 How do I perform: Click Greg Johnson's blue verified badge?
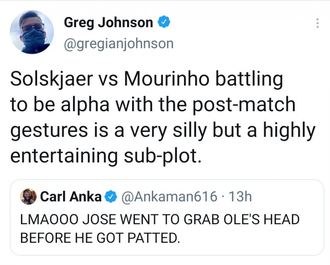click(x=164, y=23)
